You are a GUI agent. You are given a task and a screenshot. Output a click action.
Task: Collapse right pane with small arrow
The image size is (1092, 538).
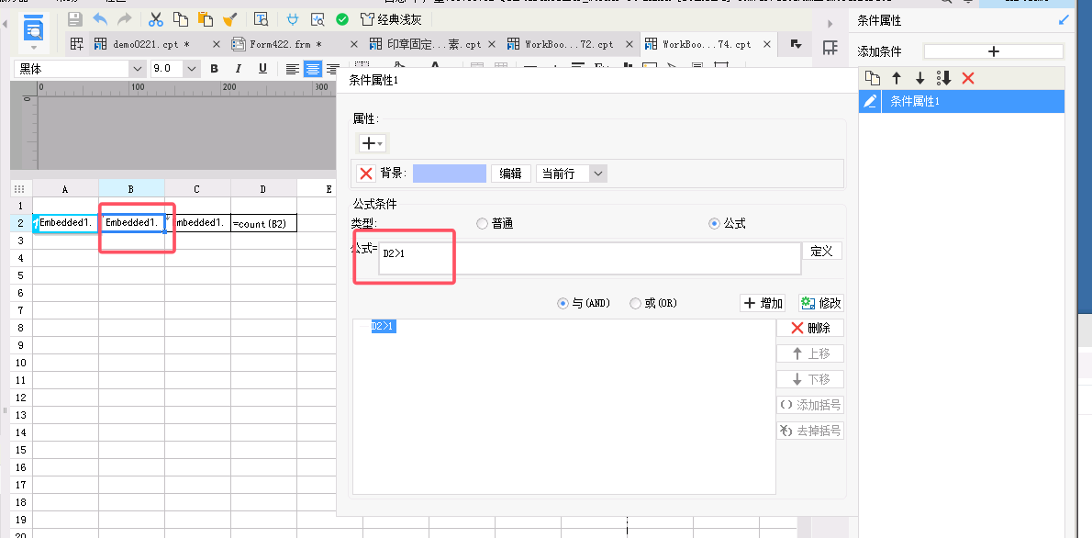830,24
